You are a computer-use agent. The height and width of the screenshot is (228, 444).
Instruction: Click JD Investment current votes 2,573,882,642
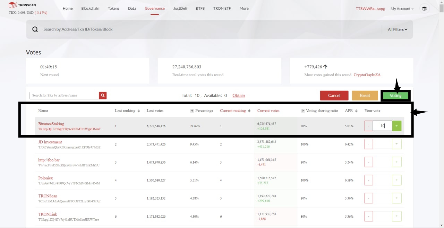click(267, 142)
